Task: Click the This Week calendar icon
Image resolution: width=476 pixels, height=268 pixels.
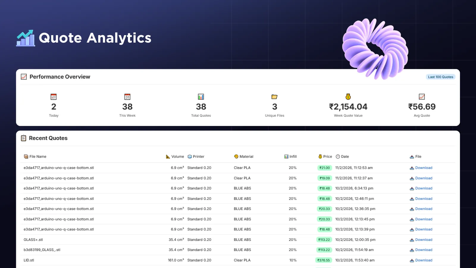Action: click(127, 96)
